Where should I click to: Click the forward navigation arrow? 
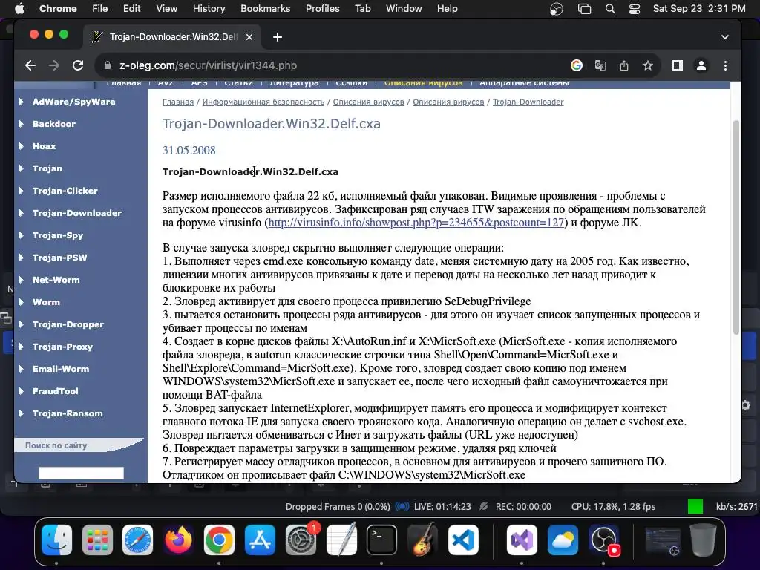pos(53,65)
